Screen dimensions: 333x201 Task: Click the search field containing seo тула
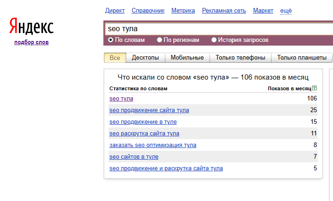point(218,29)
